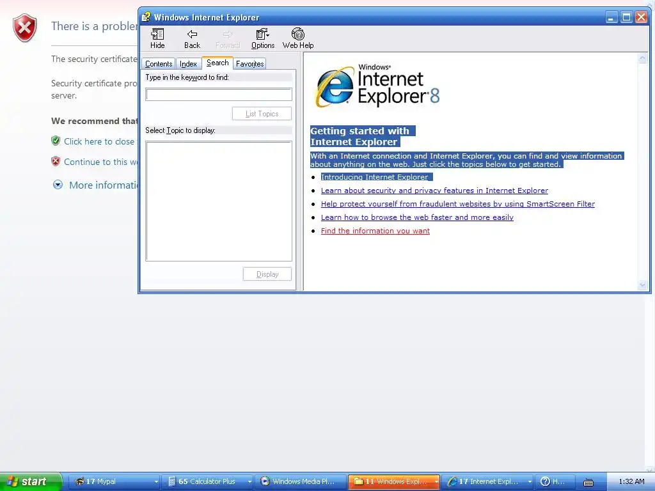Screen dimensions: 655x491
Task: Click the List Topics button
Action: (x=262, y=114)
